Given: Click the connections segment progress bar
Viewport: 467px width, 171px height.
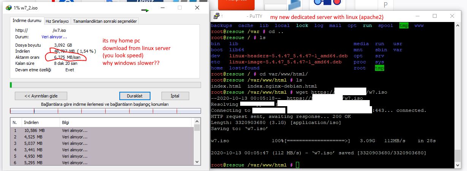Looking at the screenshot, I should 105,111.
